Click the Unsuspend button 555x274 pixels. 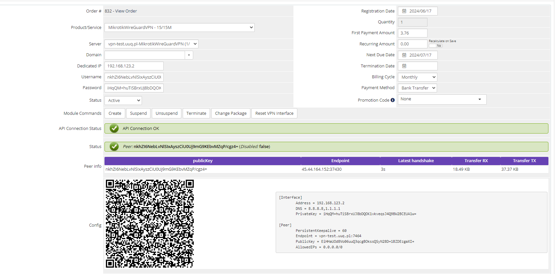[x=167, y=113]
